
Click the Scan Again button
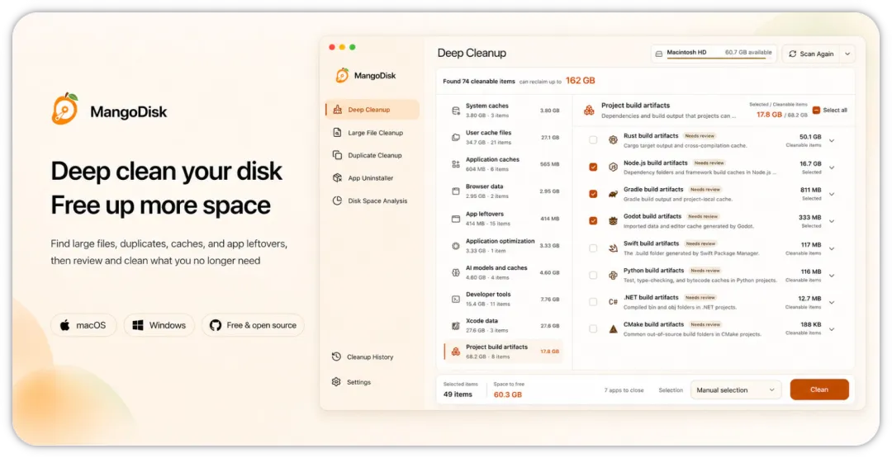[811, 54]
